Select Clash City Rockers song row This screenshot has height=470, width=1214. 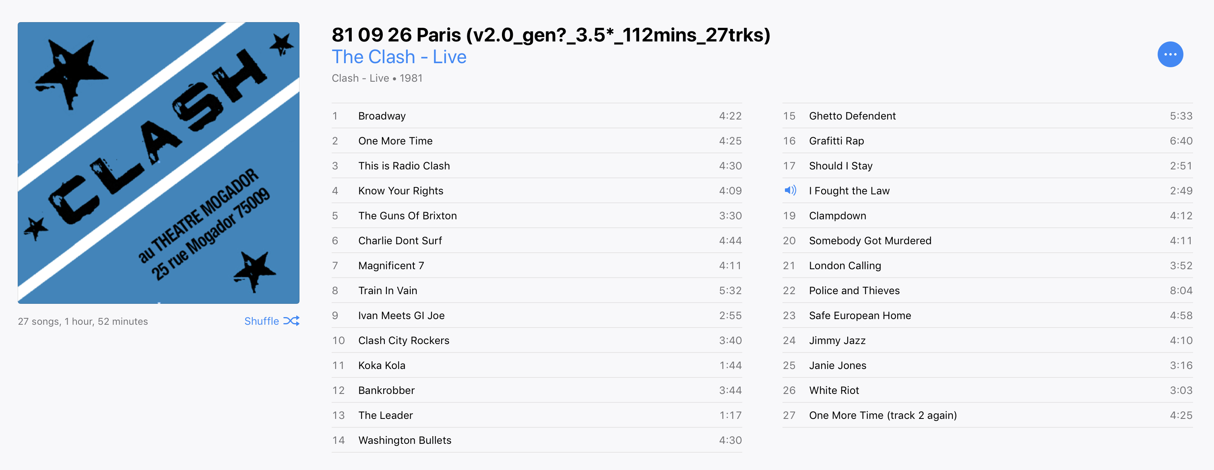(403, 340)
